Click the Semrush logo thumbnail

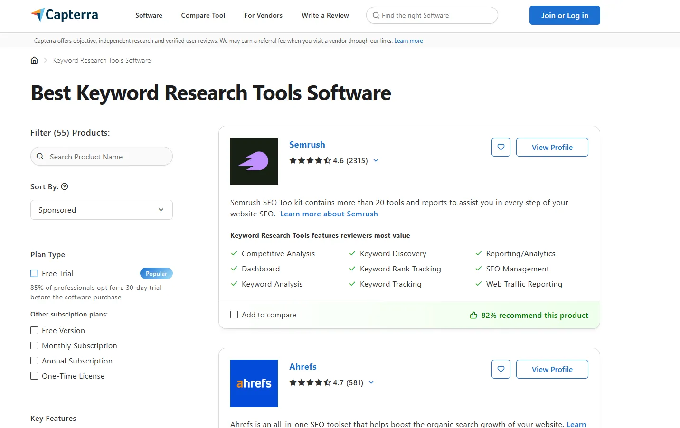[254, 161]
